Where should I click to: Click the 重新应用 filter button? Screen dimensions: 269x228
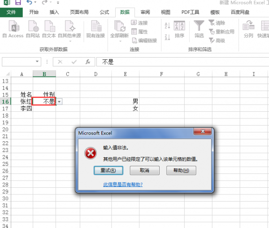pos(221,32)
